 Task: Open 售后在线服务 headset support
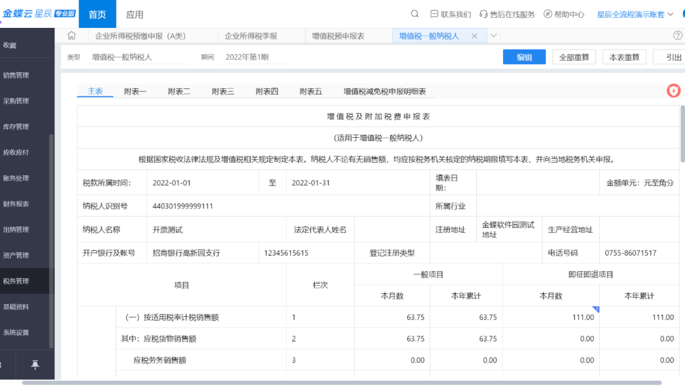tap(507, 14)
